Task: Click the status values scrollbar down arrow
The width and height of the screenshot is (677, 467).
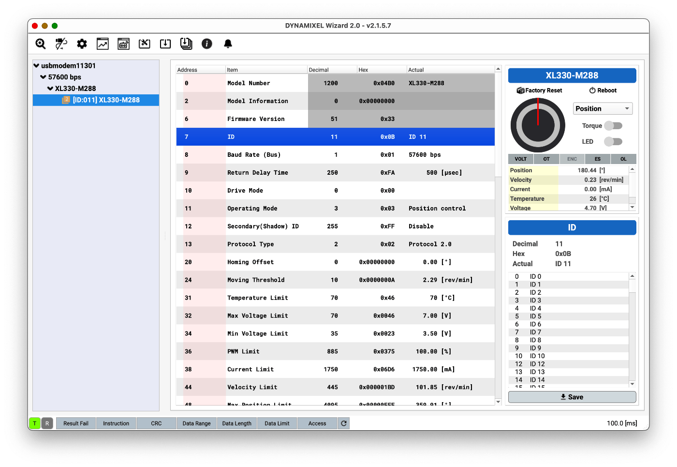Action: pyautogui.click(x=632, y=207)
